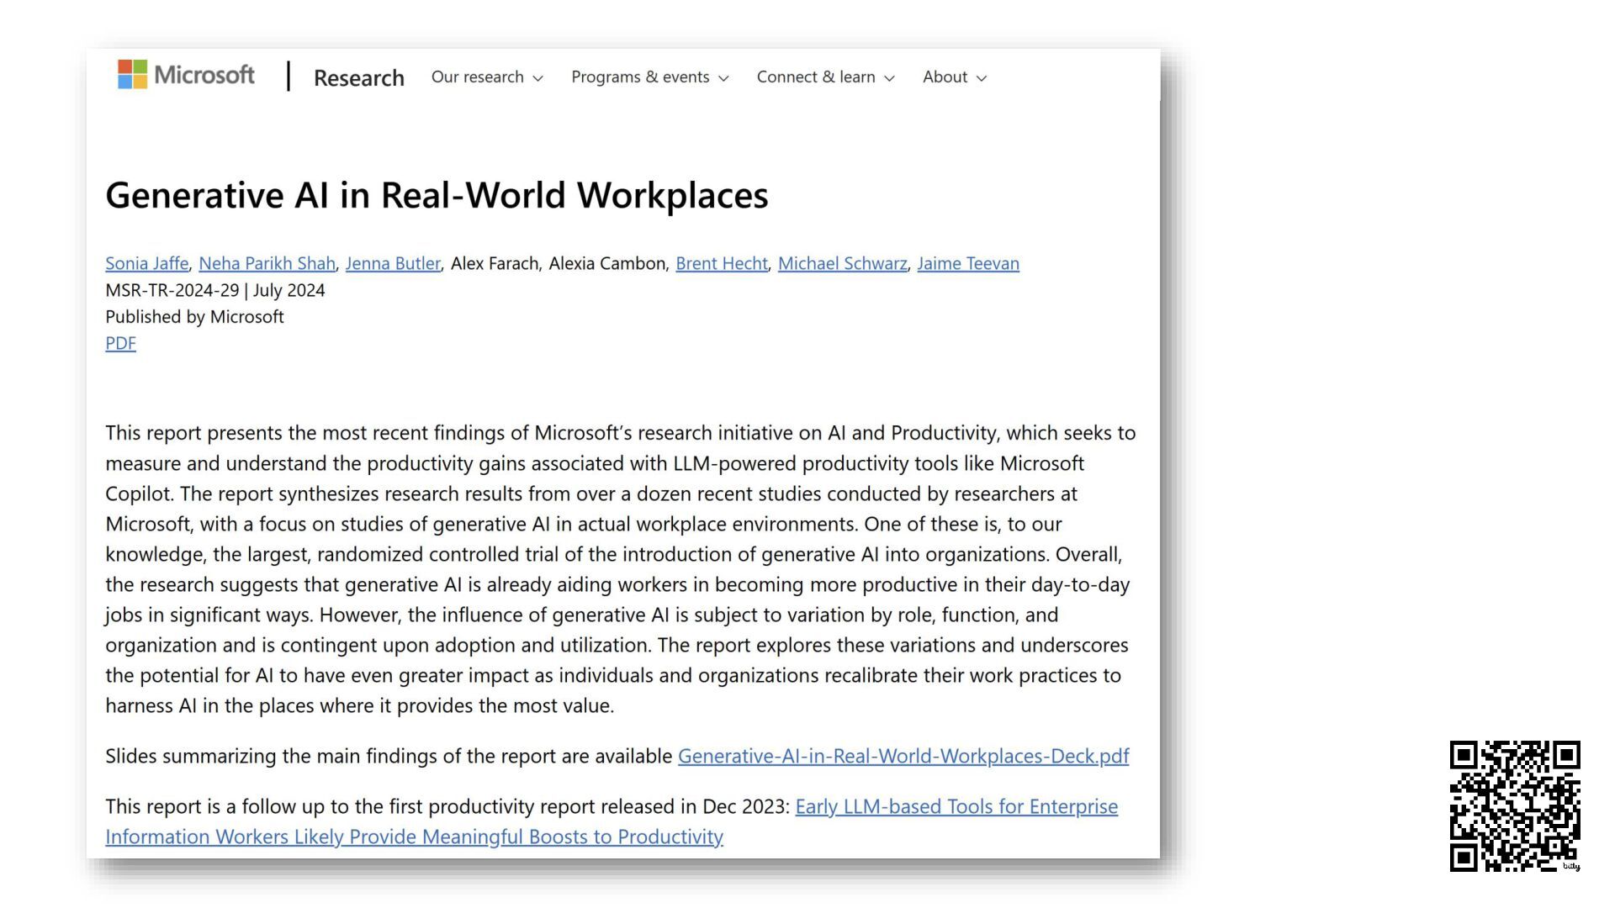The width and height of the screenshot is (1615, 908).
Task: Open Neha Parikh Shah's profile link
Action: 267,263
